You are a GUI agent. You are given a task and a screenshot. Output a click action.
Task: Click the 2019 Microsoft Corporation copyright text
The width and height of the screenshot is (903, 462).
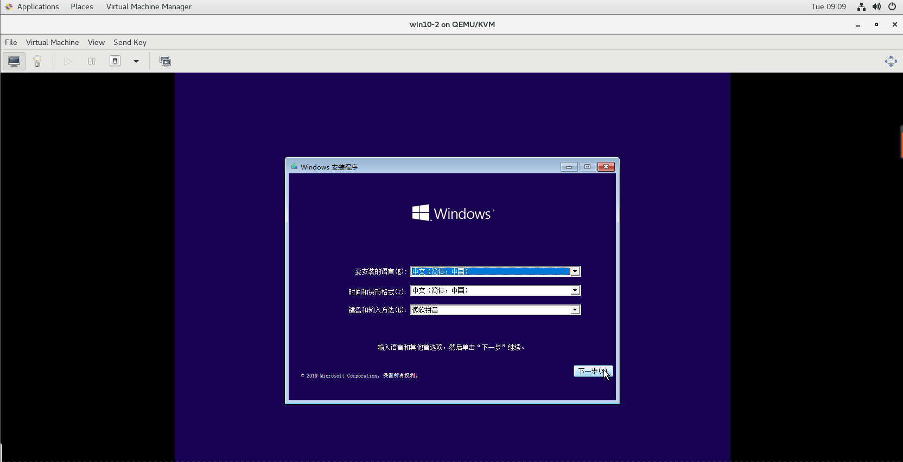359,375
